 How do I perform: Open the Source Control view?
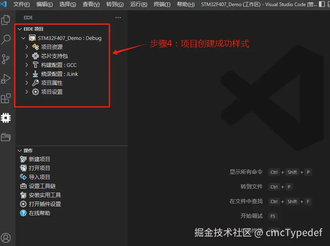(6, 59)
